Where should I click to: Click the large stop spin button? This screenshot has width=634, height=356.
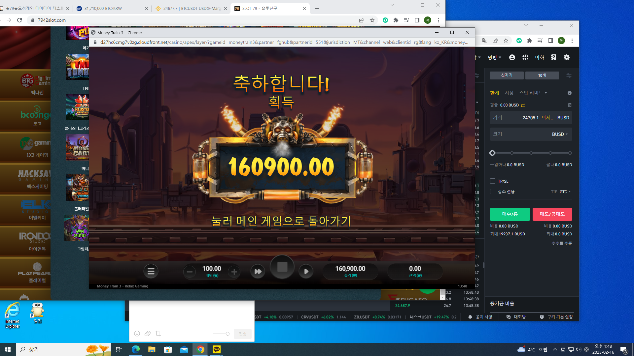[282, 267]
